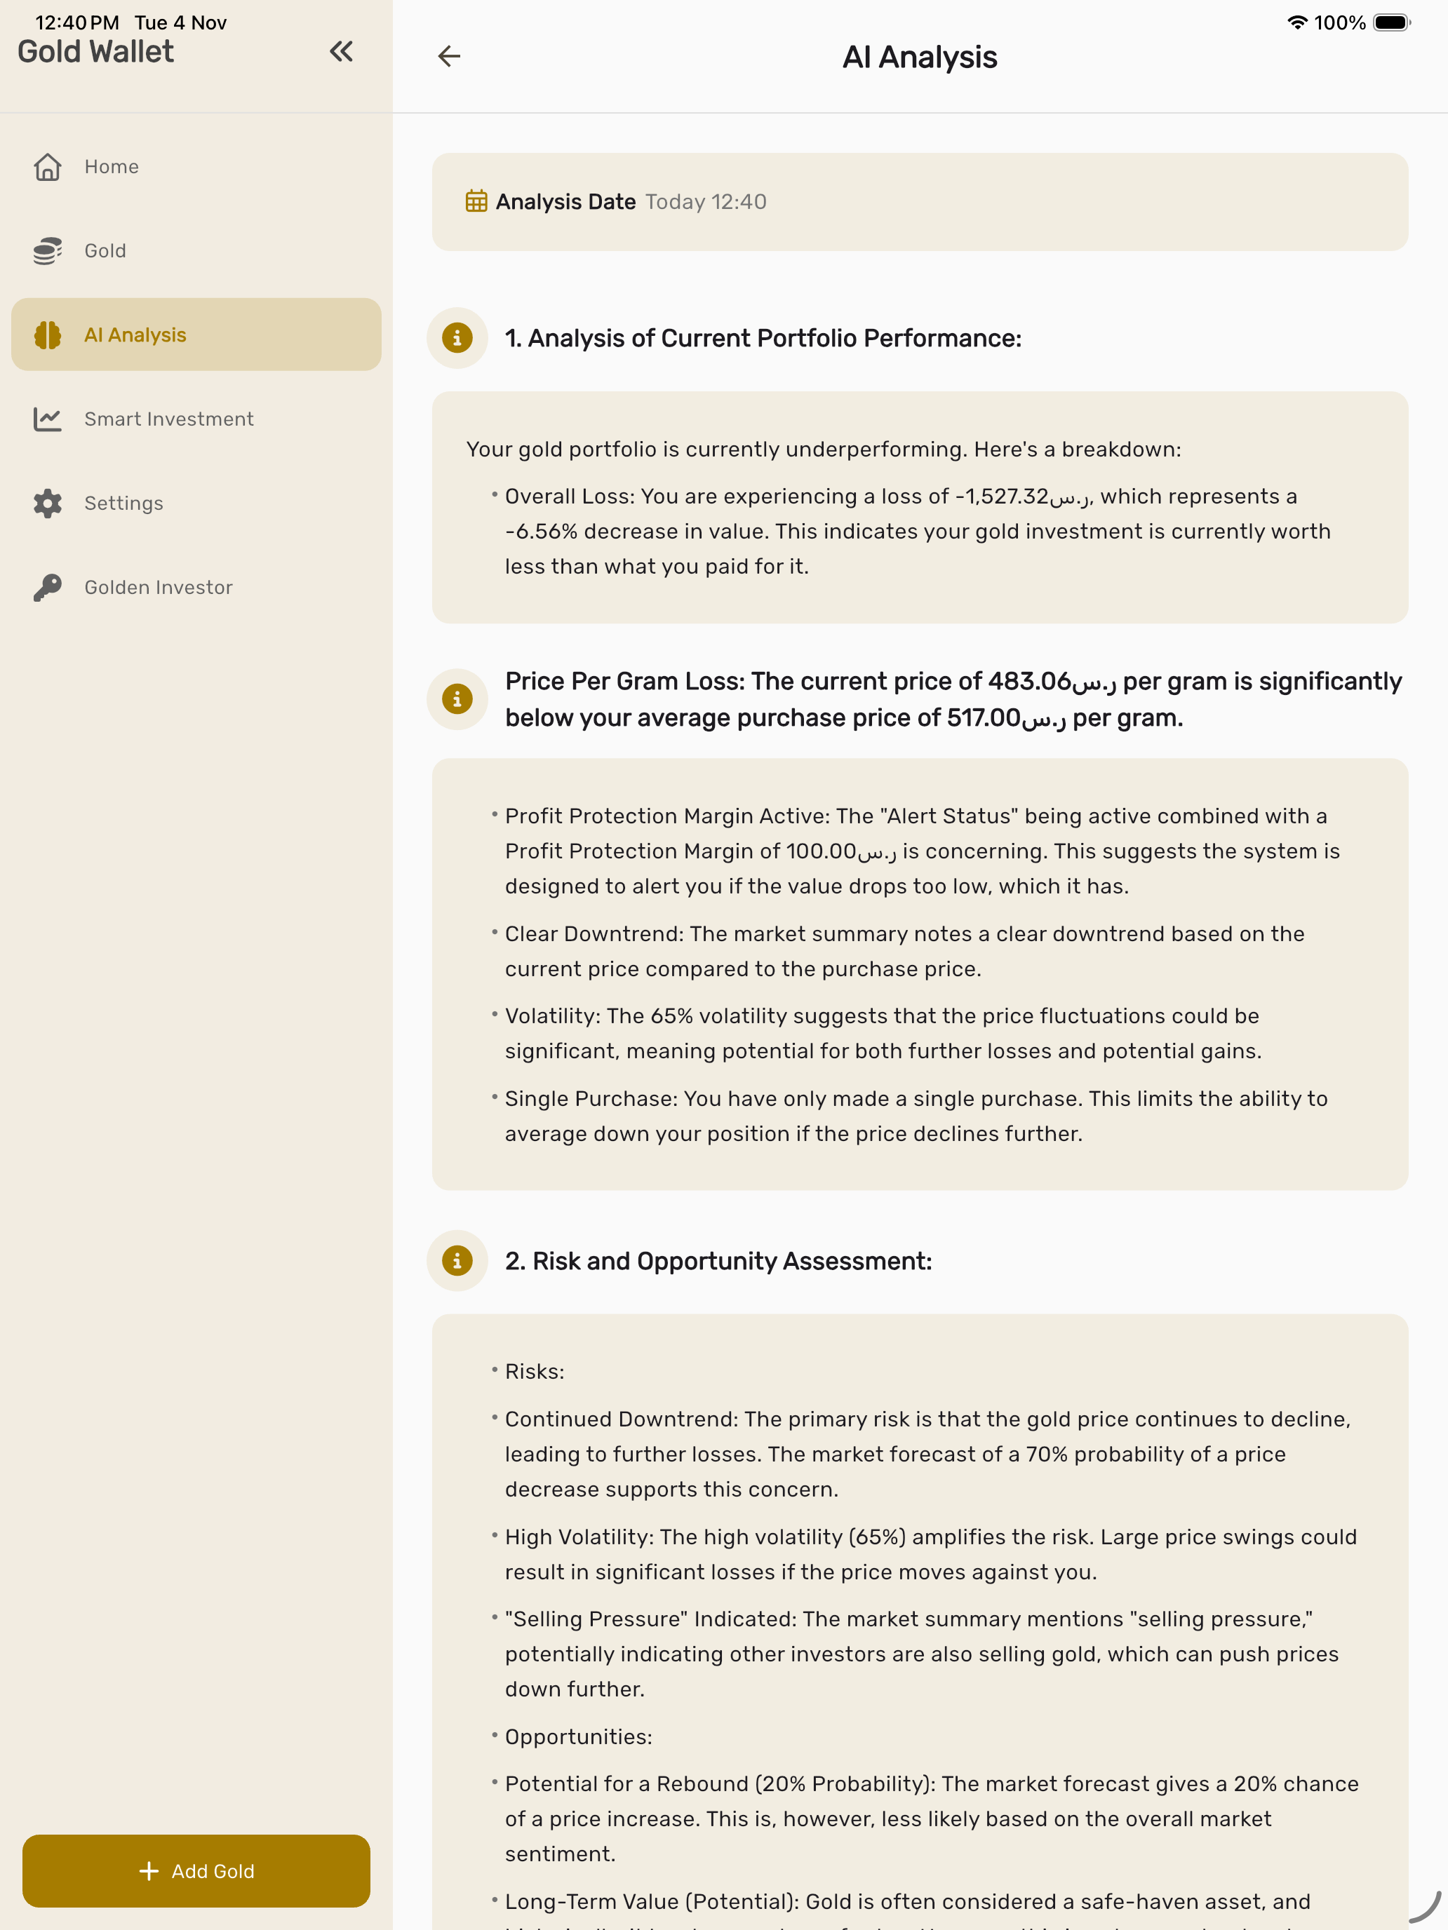Image resolution: width=1448 pixels, height=1930 pixels.
Task: Click the Wi-Fi status icon
Action: click(1297, 22)
